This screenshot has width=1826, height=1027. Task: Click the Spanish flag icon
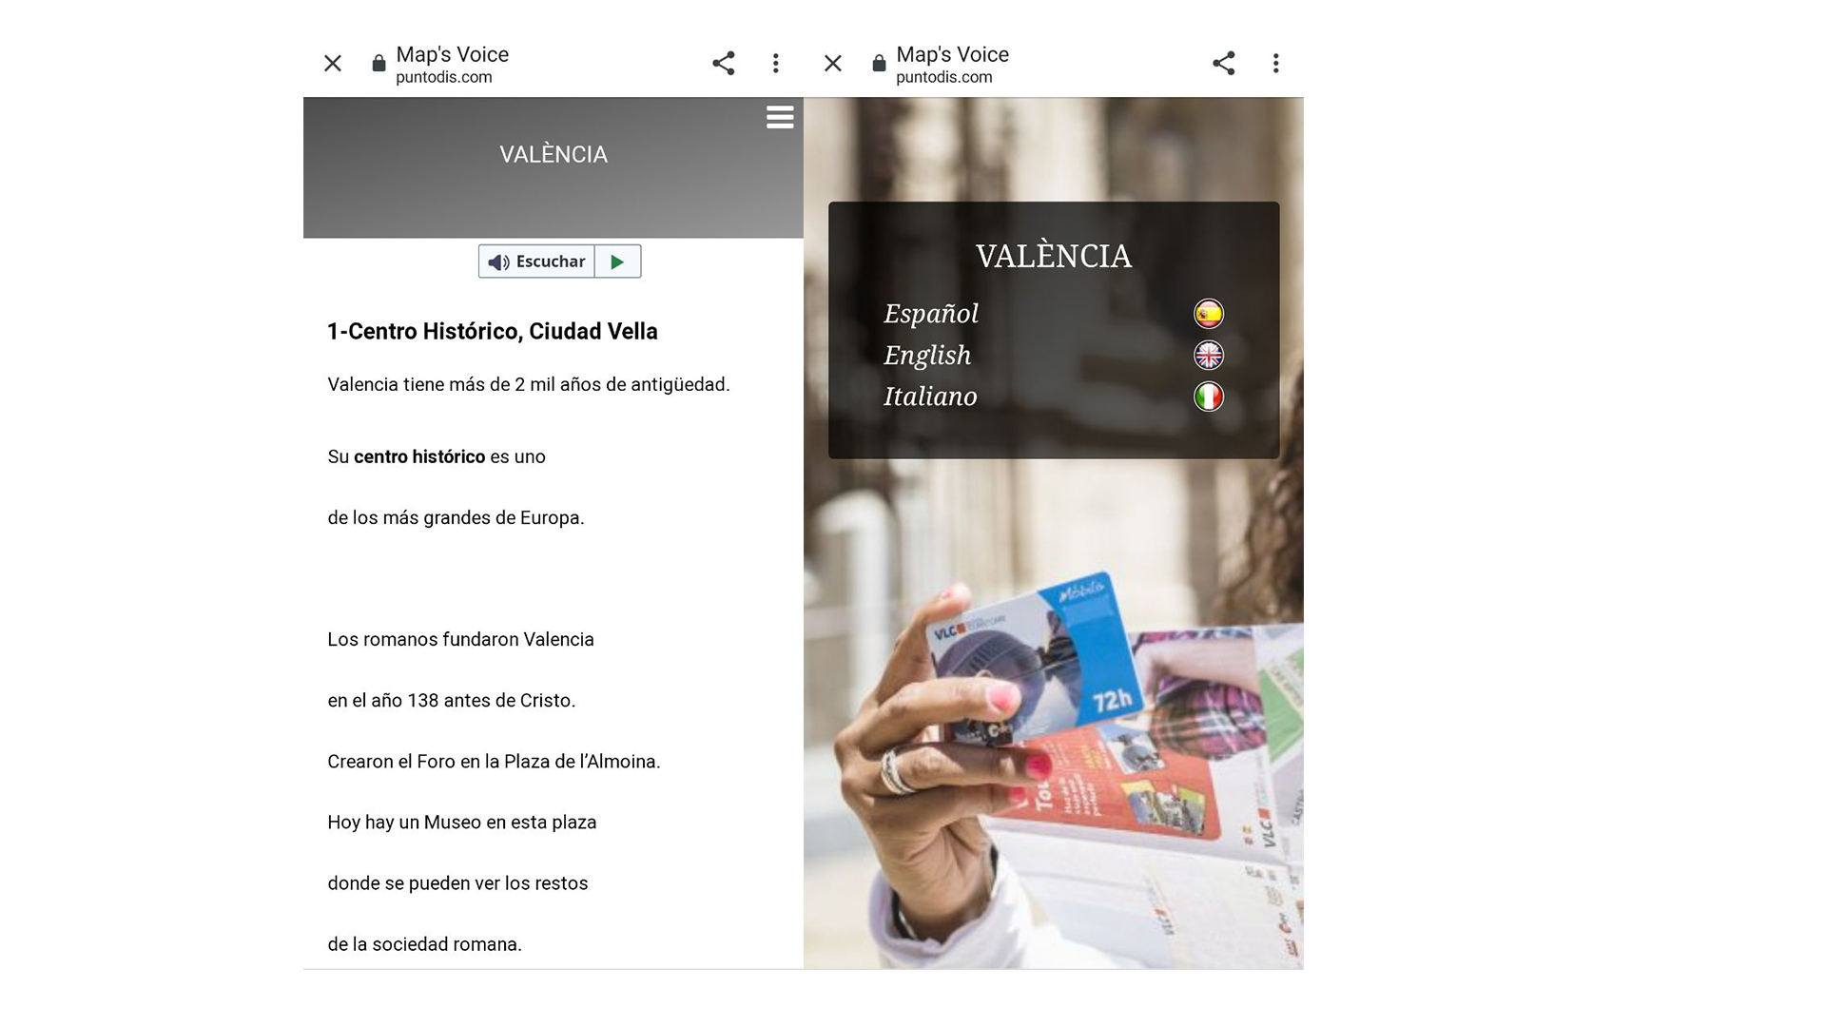point(1209,314)
